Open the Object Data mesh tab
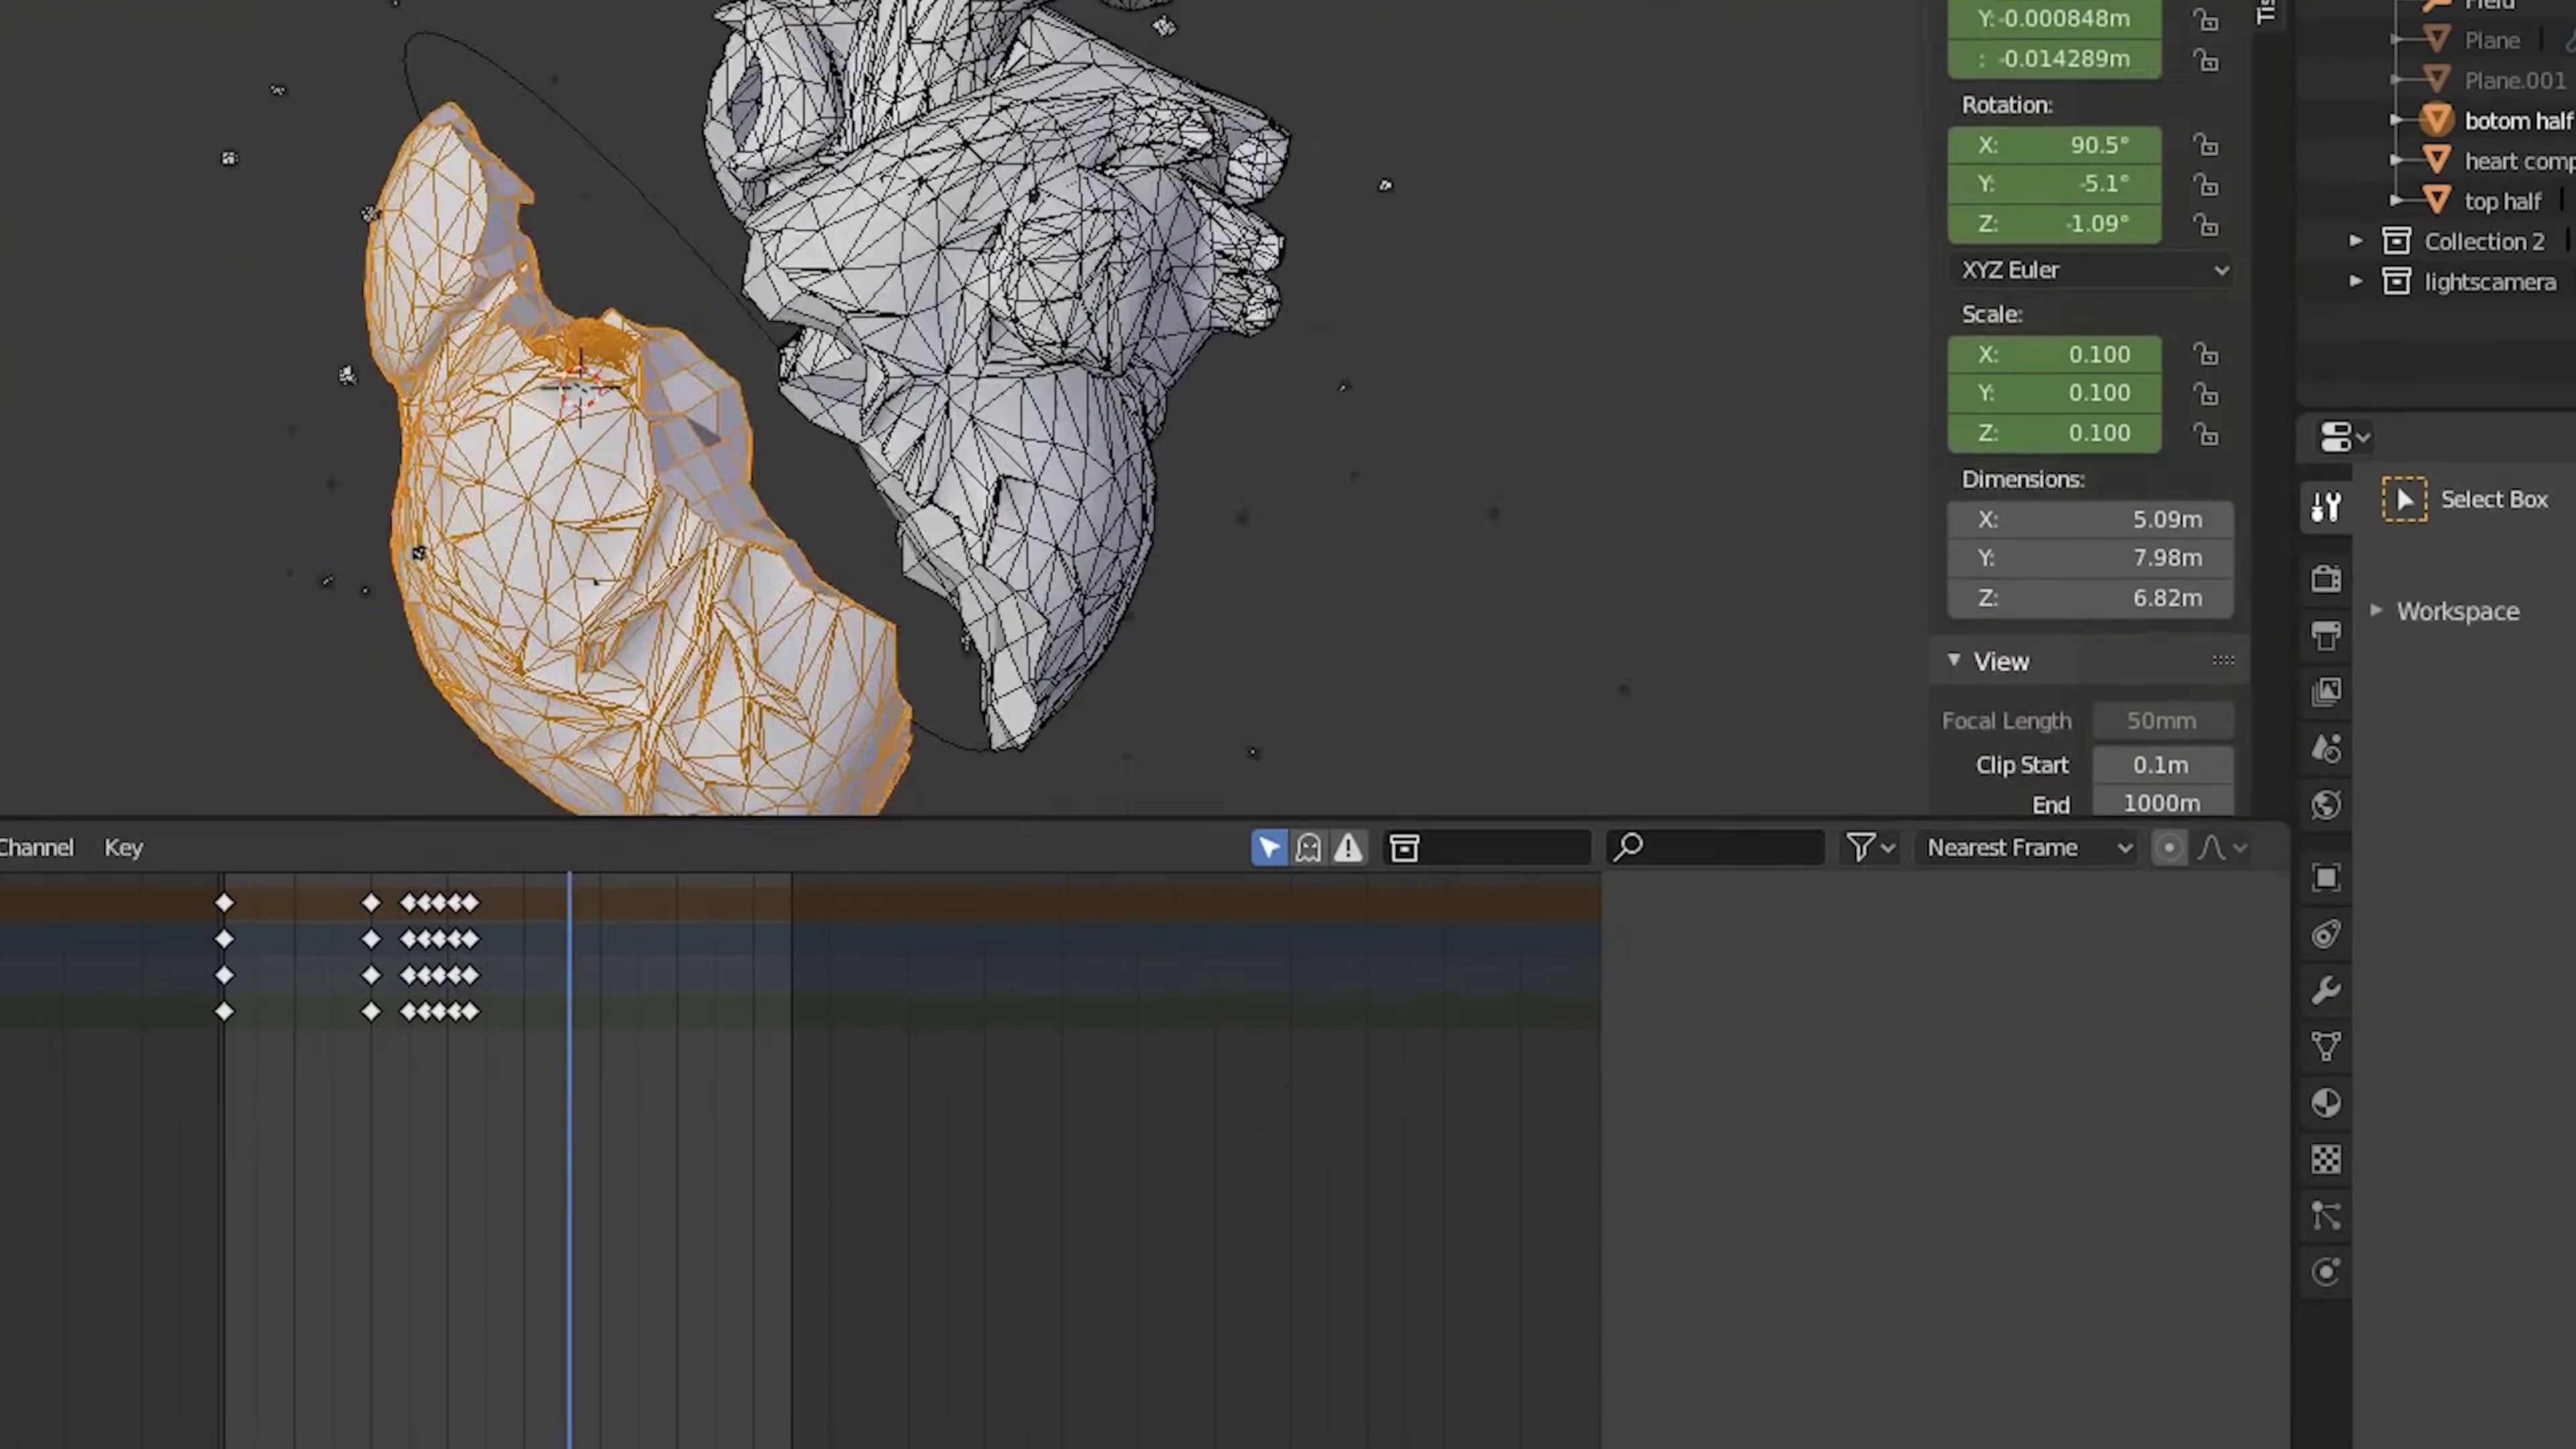Viewport: 2576px width, 1449px height. pyautogui.click(x=2326, y=1047)
